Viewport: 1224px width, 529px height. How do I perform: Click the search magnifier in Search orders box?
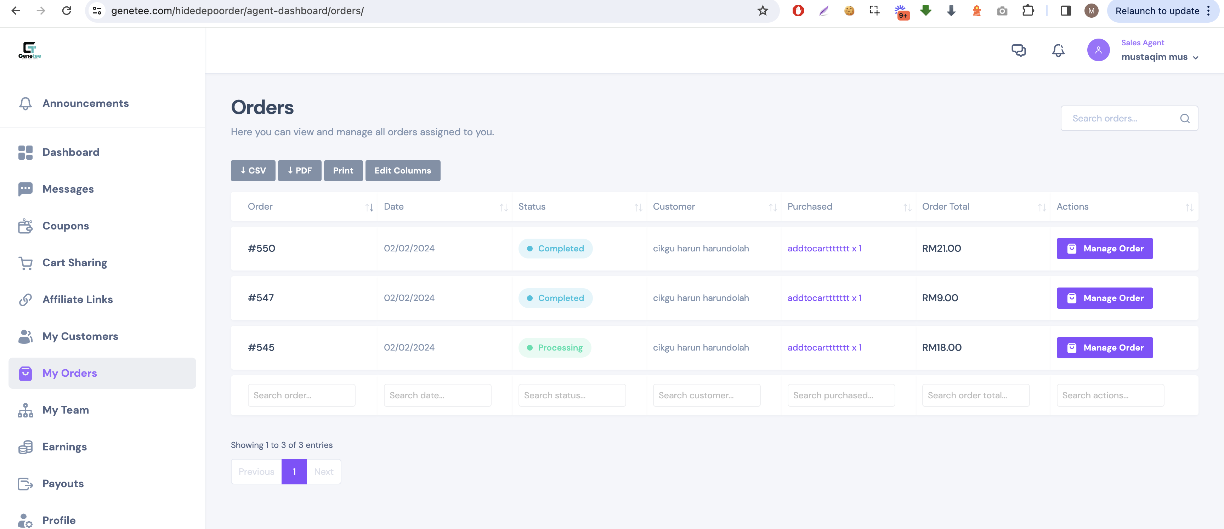coord(1185,119)
